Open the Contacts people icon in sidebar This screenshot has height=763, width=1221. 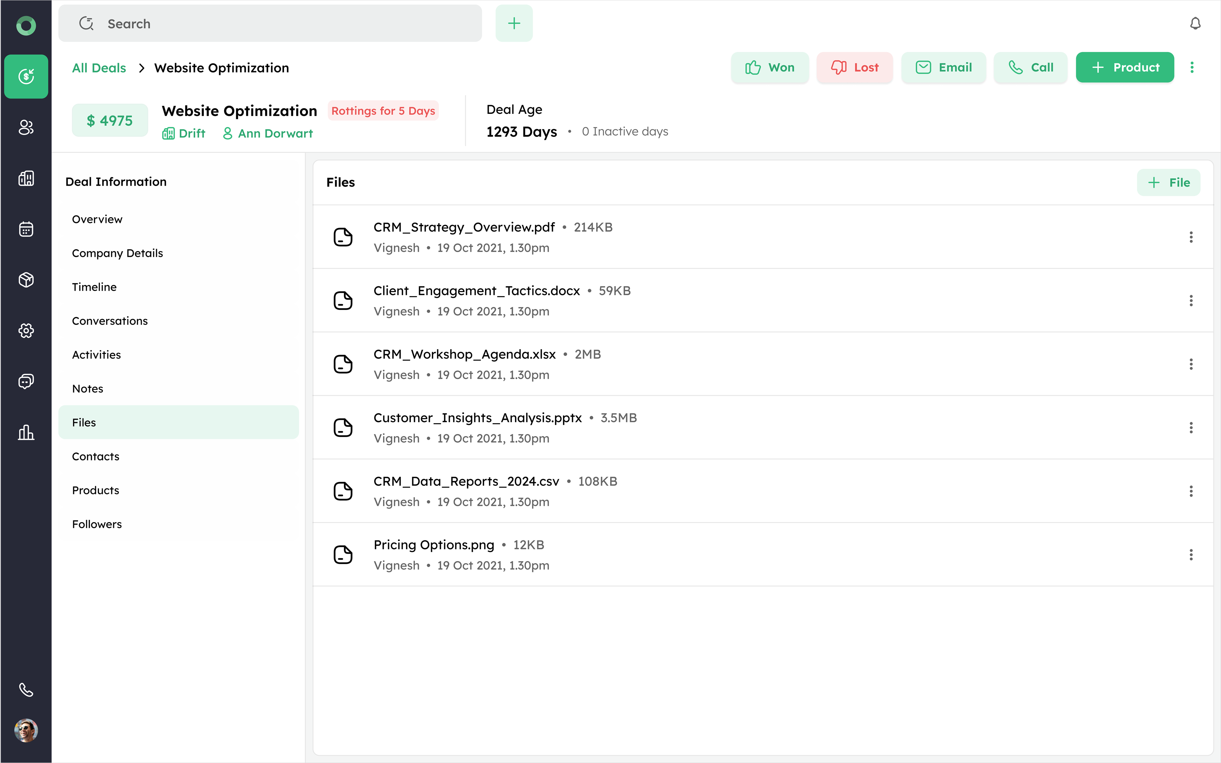pyautogui.click(x=26, y=127)
